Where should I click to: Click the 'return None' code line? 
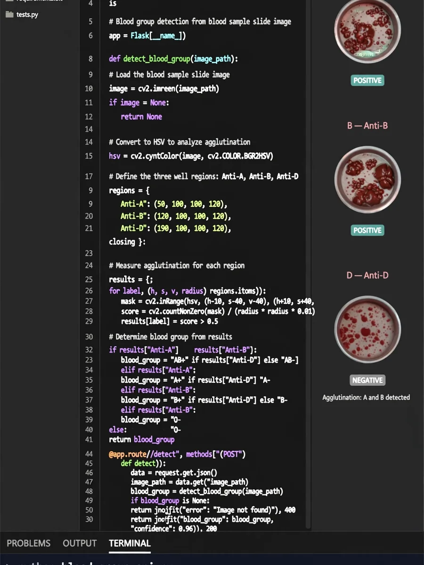pos(141,117)
